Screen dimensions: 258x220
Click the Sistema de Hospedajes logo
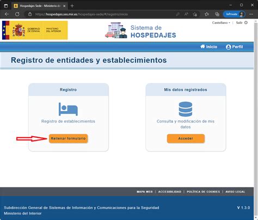140,30
